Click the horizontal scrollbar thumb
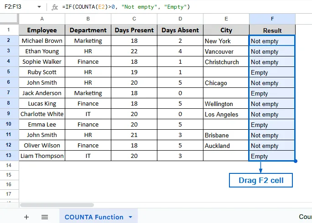The image size is (312, 223). coord(57,205)
